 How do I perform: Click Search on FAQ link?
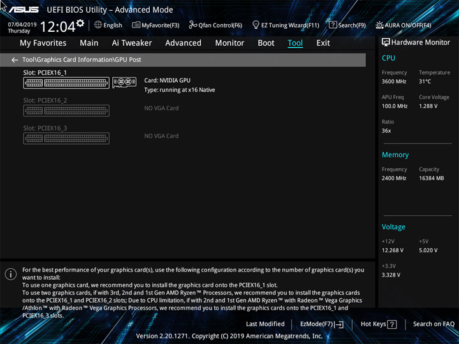pyautogui.click(x=433, y=324)
